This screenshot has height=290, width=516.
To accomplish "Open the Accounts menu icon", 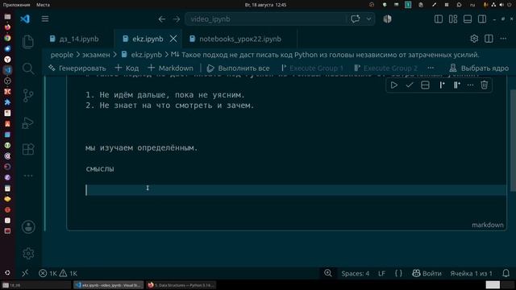I will [28, 227].
